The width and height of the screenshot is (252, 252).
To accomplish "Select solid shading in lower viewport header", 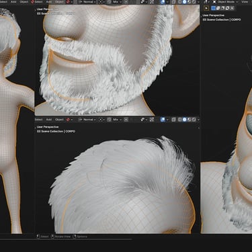I will (x=184, y=120).
